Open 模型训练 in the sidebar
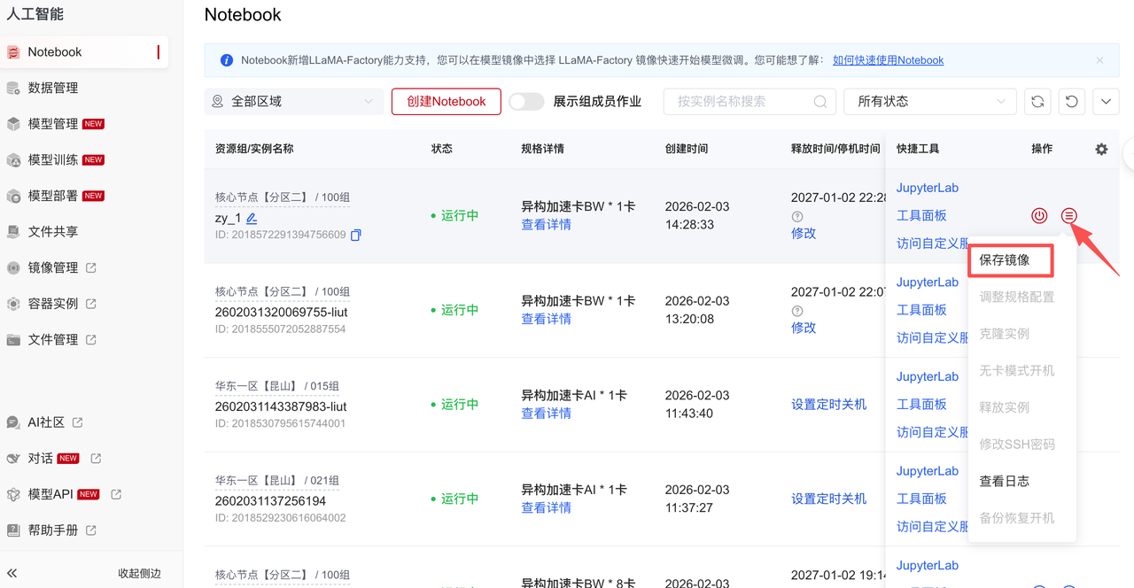The width and height of the screenshot is (1134, 588). pos(53,160)
